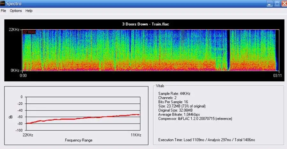Open the File menu
The image size is (287, 149).
pos(4,11)
